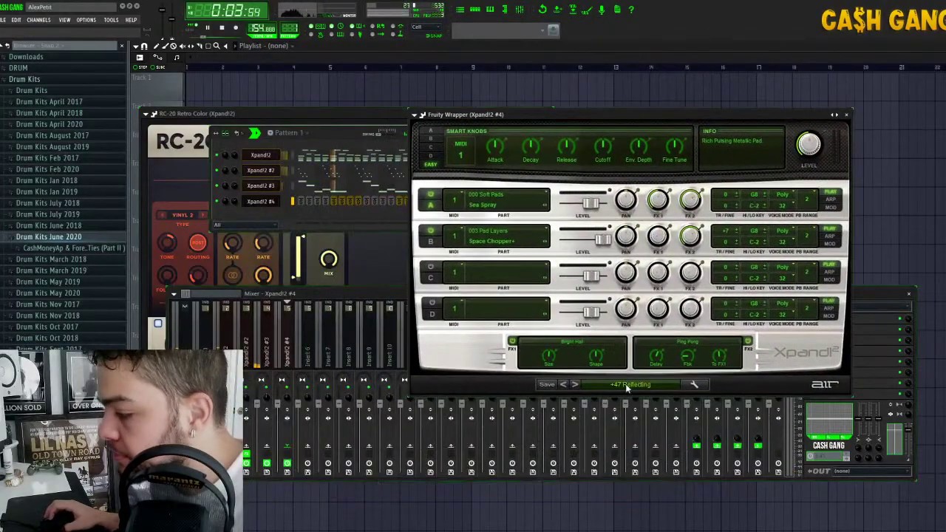
Task: Mute the Xpand!2 #4 channel light
Action: tap(217, 201)
